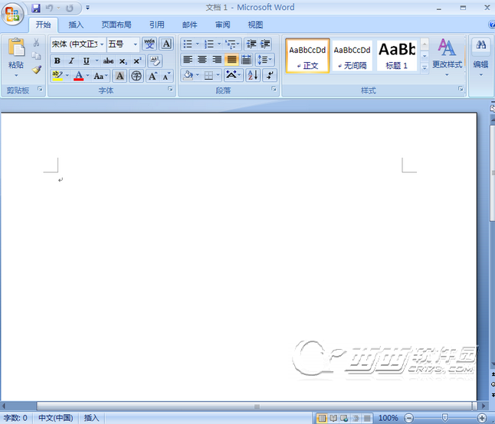Click the Editing (编辑) binoculars icon
The height and width of the screenshot is (424, 495).
coord(481,44)
